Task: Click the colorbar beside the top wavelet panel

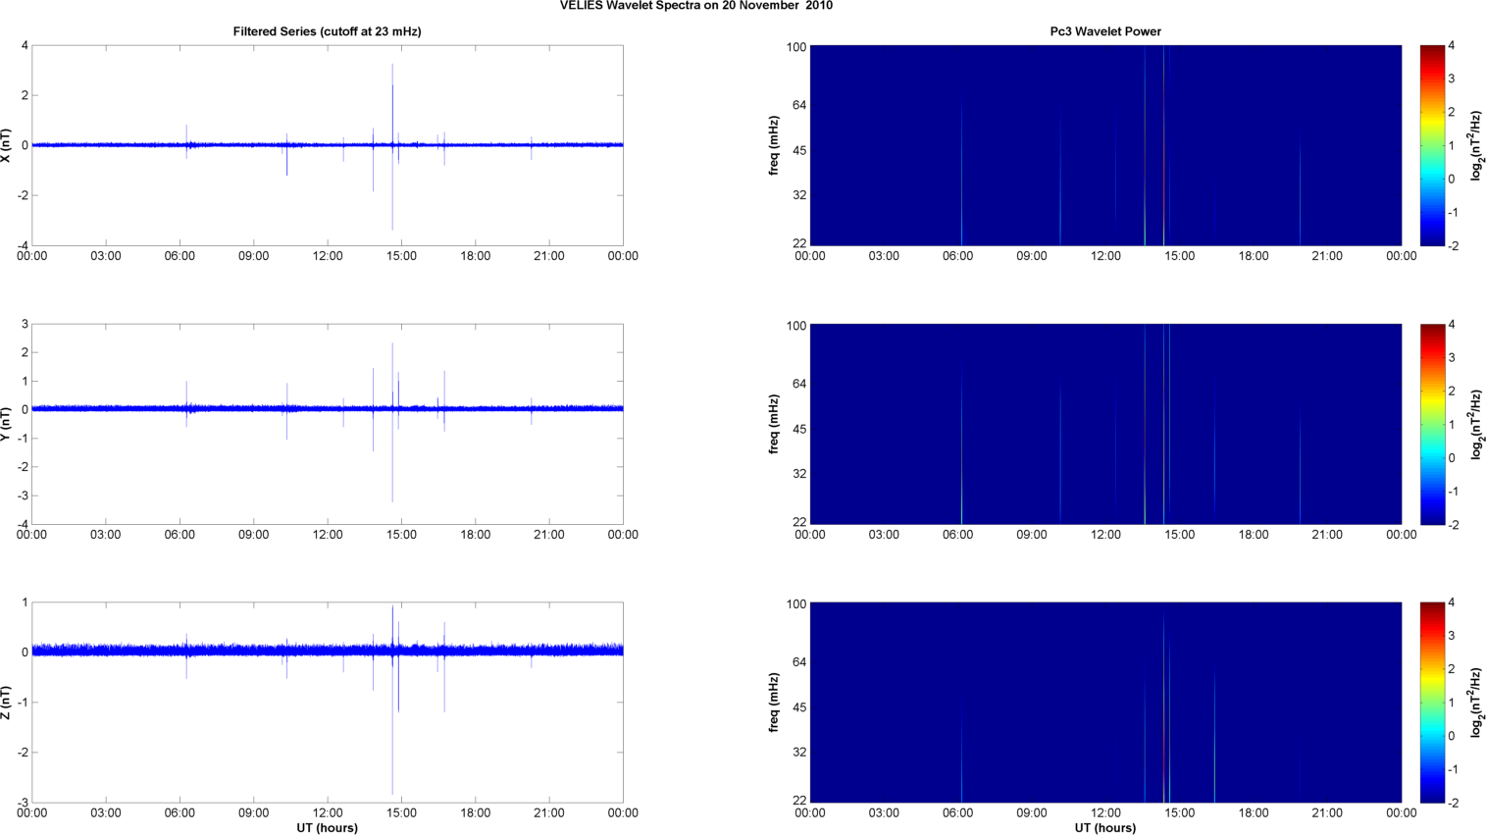Action: pos(1432,145)
